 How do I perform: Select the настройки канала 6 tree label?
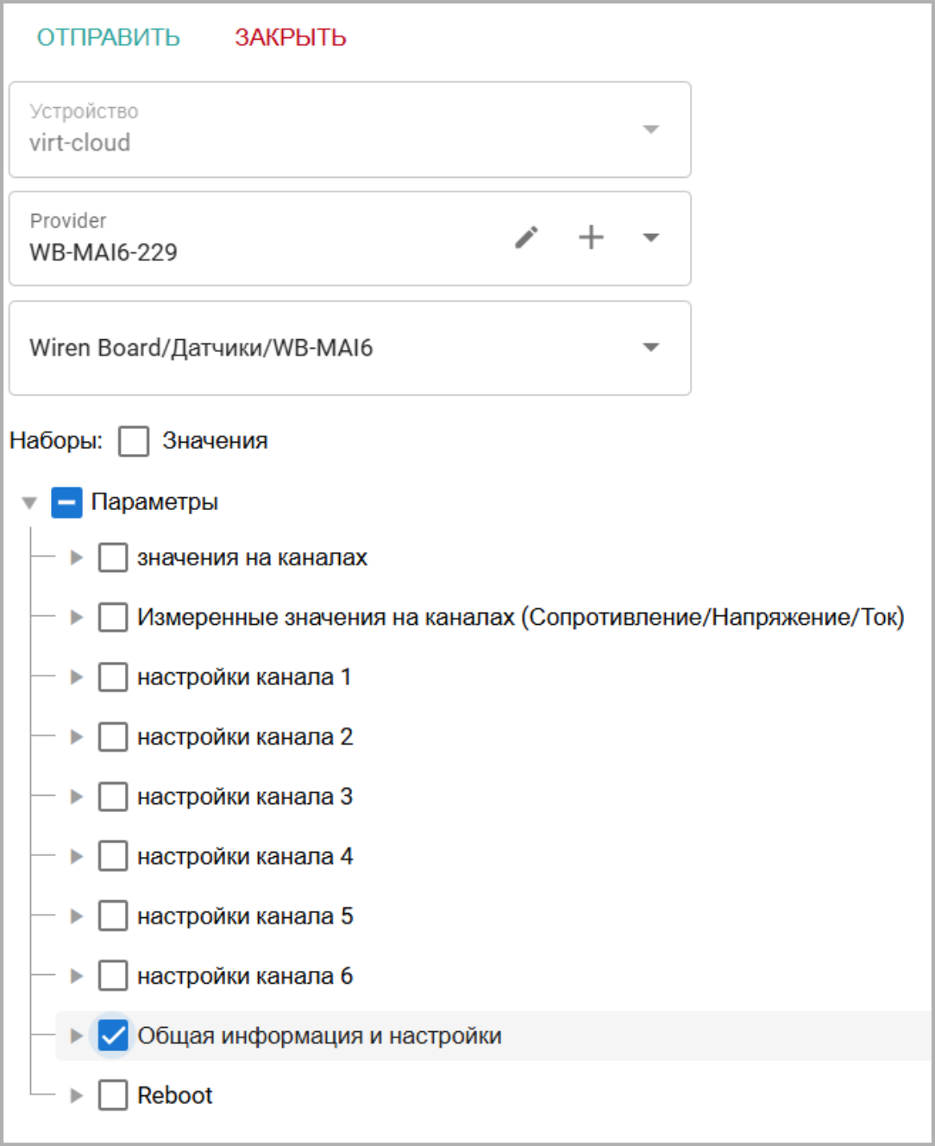coord(245,976)
